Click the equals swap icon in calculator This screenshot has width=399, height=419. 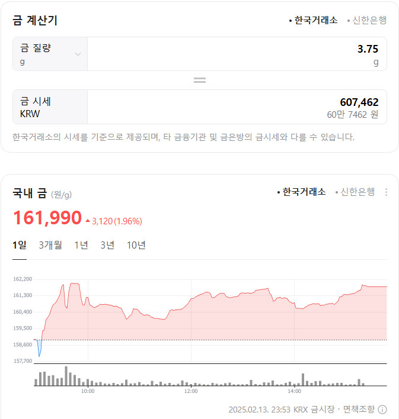pyautogui.click(x=199, y=80)
